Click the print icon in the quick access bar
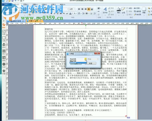The image size is (152, 121). click(21, 1)
